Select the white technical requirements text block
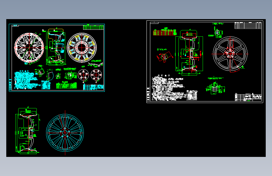272x176 pixels. (168, 88)
